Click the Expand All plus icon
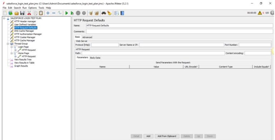The width and height of the screenshot is (275, 140). (48, 13)
